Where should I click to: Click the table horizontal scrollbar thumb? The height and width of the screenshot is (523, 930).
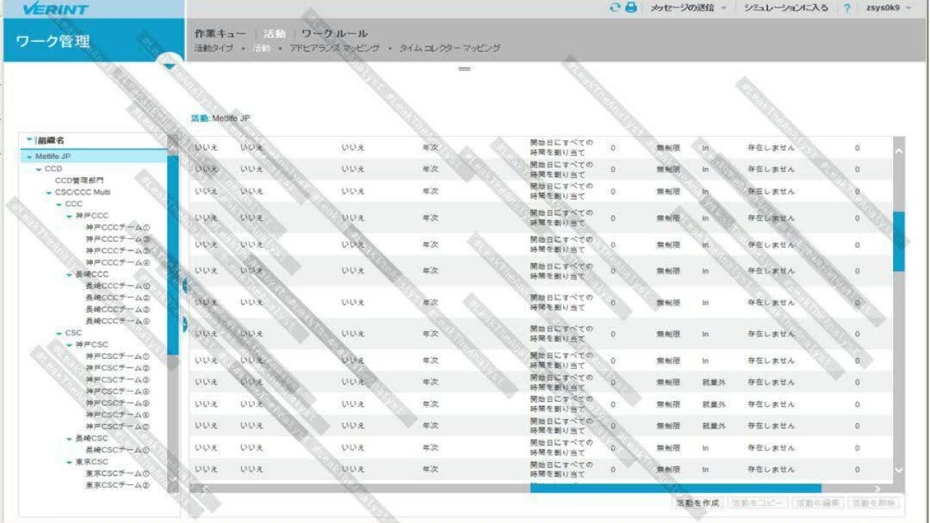(676, 489)
